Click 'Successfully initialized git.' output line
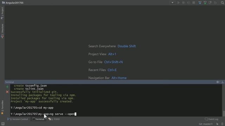Screen dimensions: 225x126 tap(34, 92)
